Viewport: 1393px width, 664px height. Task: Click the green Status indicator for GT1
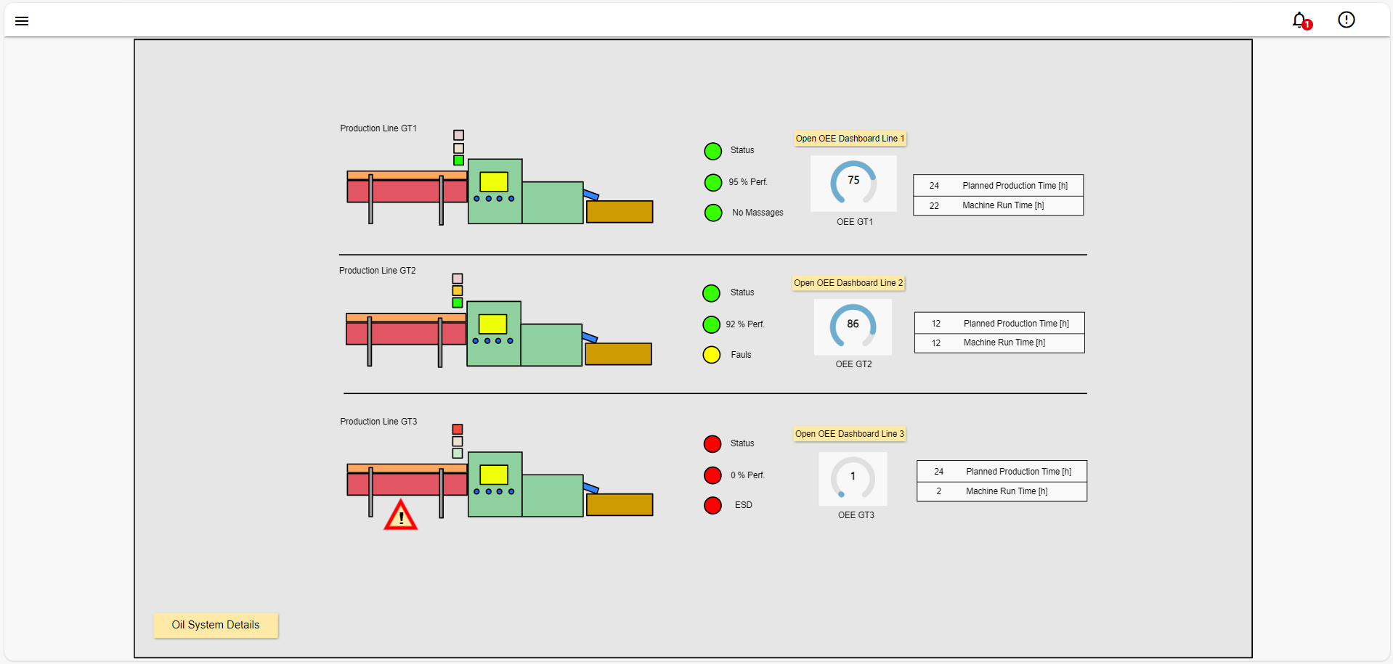pos(712,151)
